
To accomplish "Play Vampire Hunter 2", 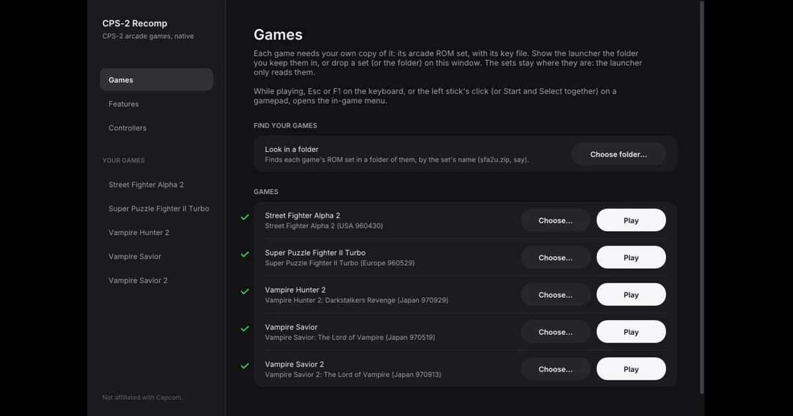I will (631, 295).
